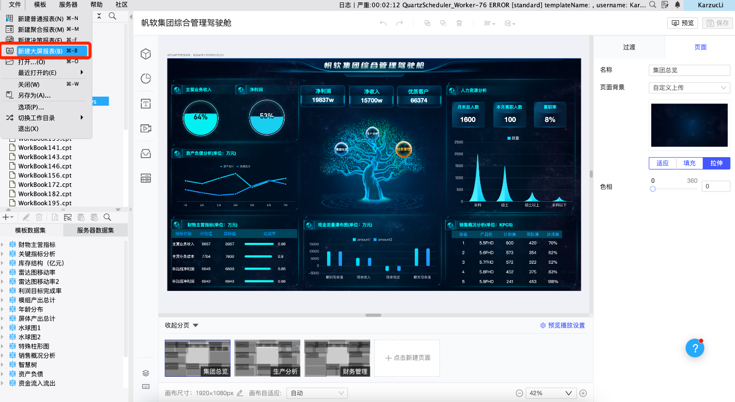Open 预览播放设置 link
The width and height of the screenshot is (735, 402).
point(563,326)
